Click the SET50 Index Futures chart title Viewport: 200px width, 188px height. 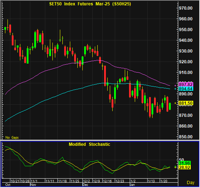pos(90,4)
